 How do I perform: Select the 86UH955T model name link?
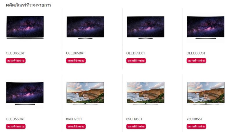(74, 119)
